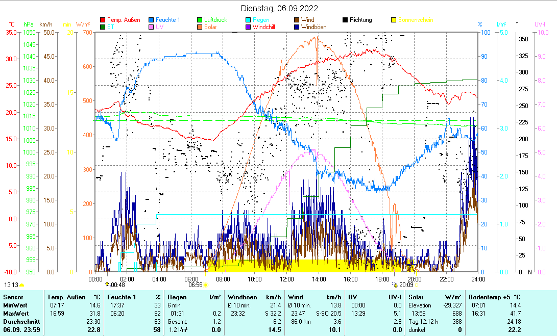Click the 13:13 sun icon at left

point(21,285)
